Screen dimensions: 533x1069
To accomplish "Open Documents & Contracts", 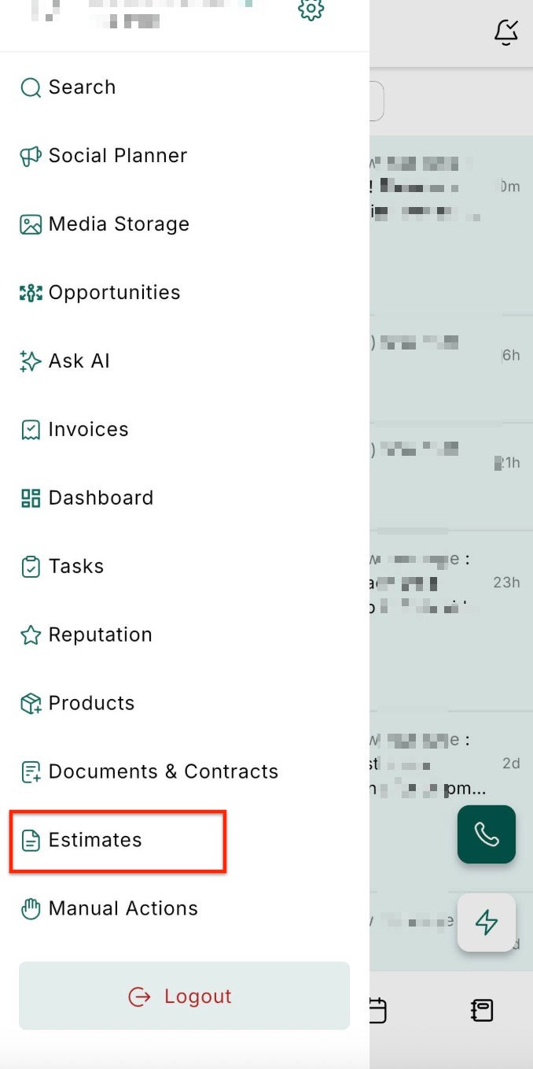I will click(x=164, y=772).
